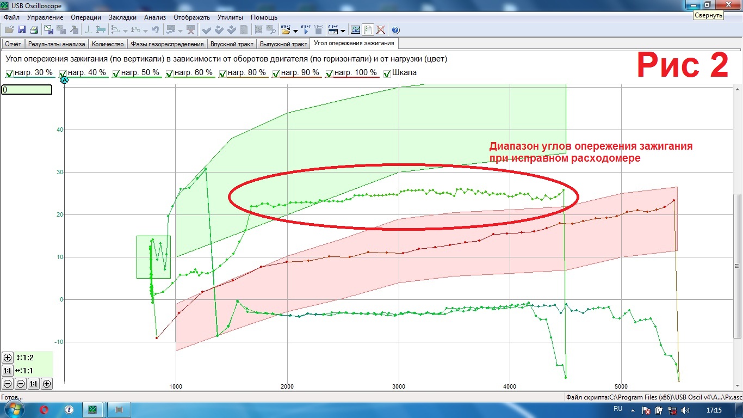The image size is (743, 418).
Task: Click the network icon in tray
Action: pyautogui.click(x=672, y=410)
